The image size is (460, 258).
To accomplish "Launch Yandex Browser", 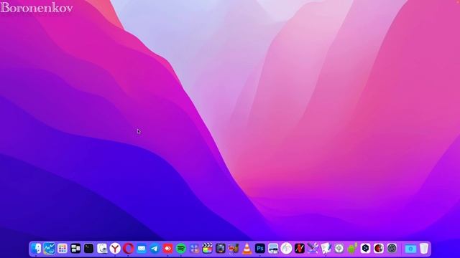I will pyautogui.click(x=115, y=249).
